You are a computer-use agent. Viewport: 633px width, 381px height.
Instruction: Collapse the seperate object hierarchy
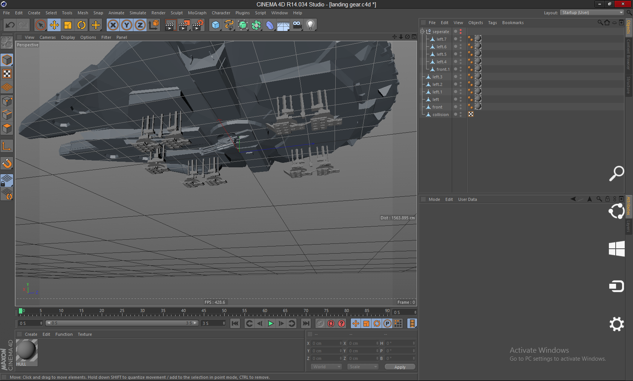pyautogui.click(x=422, y=32)
